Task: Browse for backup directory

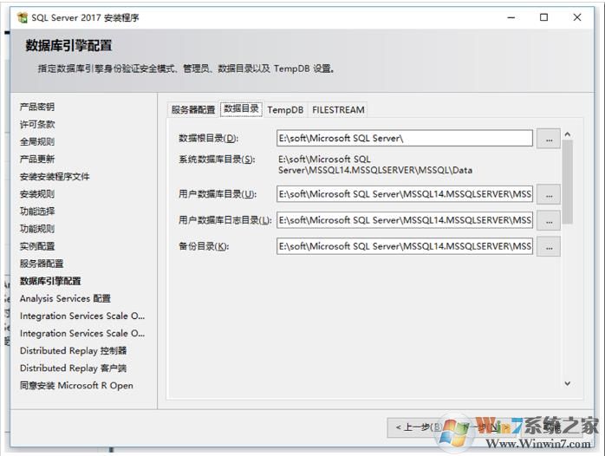Action: tap(549, 246)
